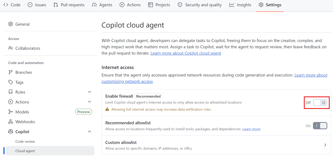Open the Code tab
Image resolution: width=333 pixels, height=157 pixels.
pos(12,5)
